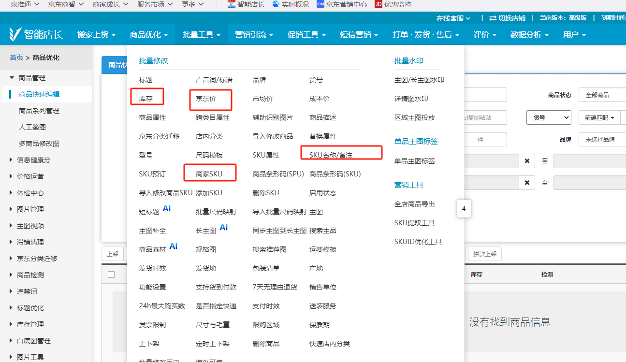Clear the second date range with X
The image size is (626, 362).
click(527, 183)
